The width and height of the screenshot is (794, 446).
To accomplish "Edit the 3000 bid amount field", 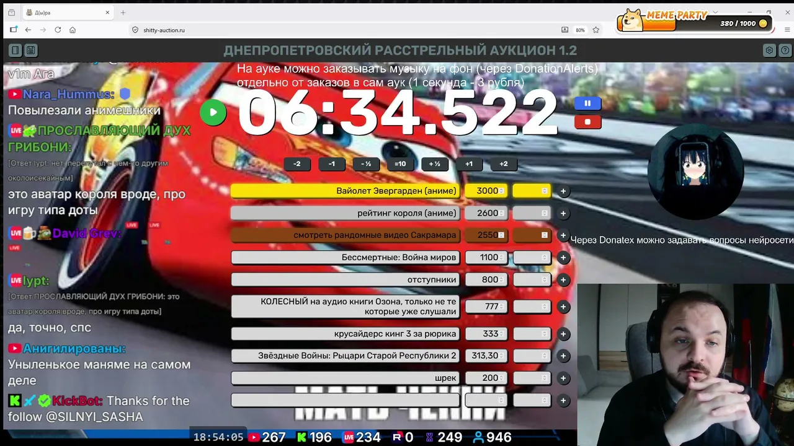I will click(486, 191).
